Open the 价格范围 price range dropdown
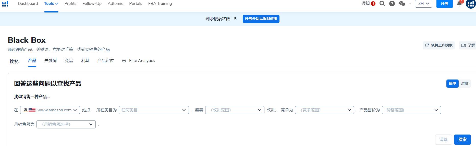476x146 pixels. point(411,110)
